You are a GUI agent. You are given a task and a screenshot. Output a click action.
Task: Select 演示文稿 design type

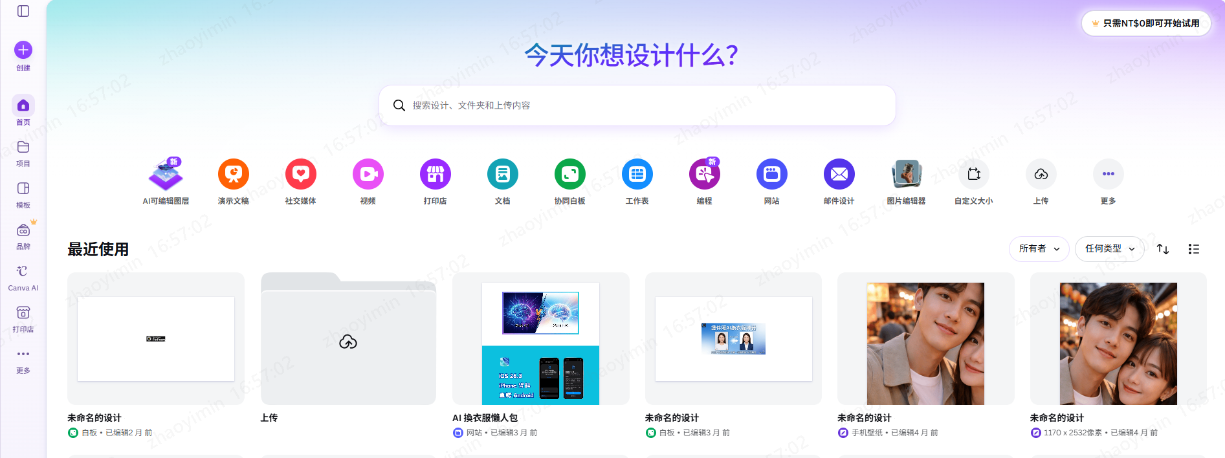(x=234, y=181)
